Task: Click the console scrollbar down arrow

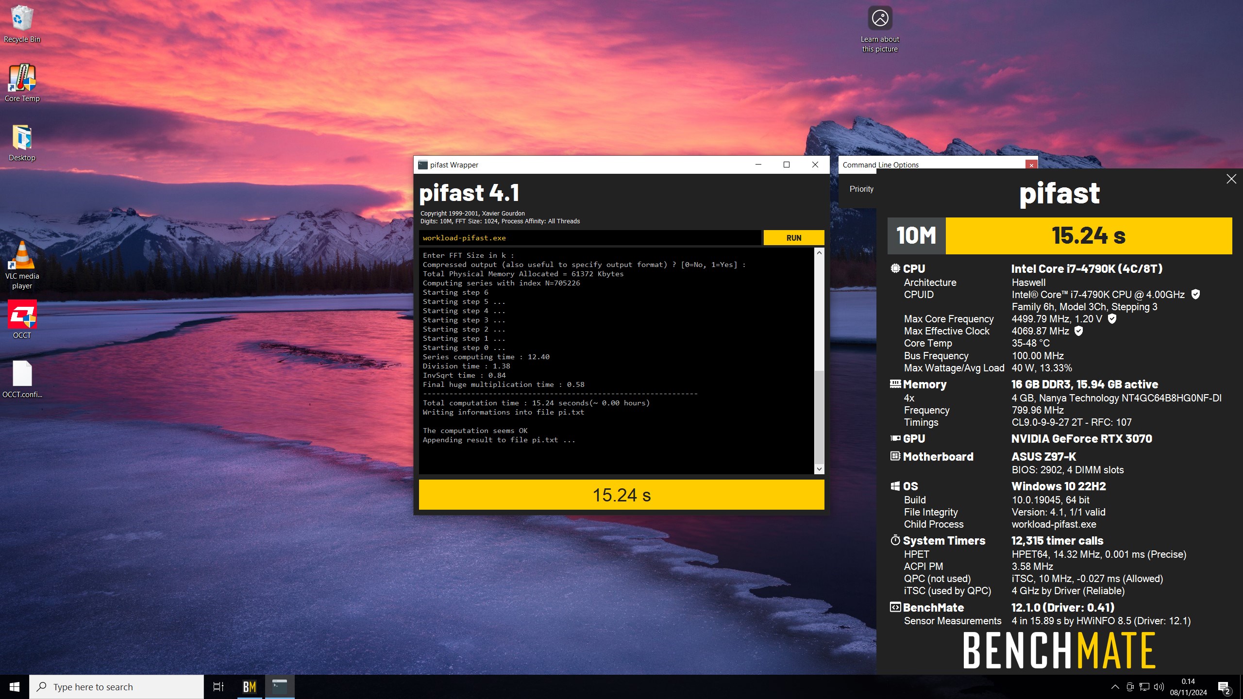Action: (x=819, y=469)
